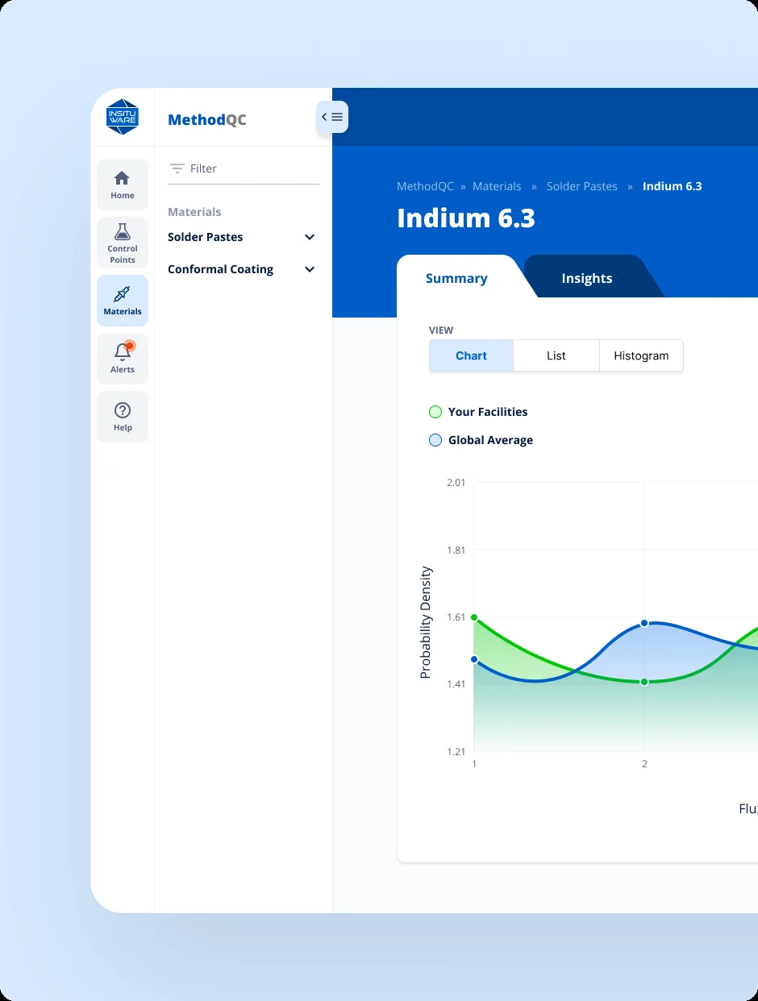Go to Materials breadcrumb link
Screen dimensions: 758x1001
497,186
